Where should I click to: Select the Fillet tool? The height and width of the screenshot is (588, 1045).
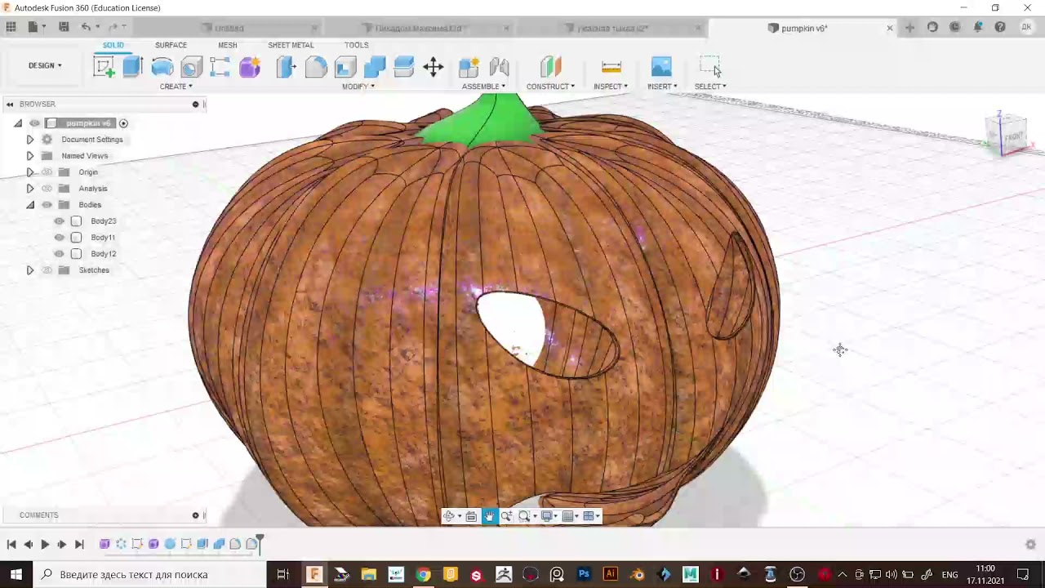click(316, 67)
